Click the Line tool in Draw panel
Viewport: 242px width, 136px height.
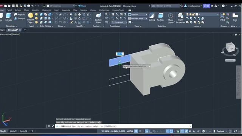pyautogui.click(x=60, y=19)
